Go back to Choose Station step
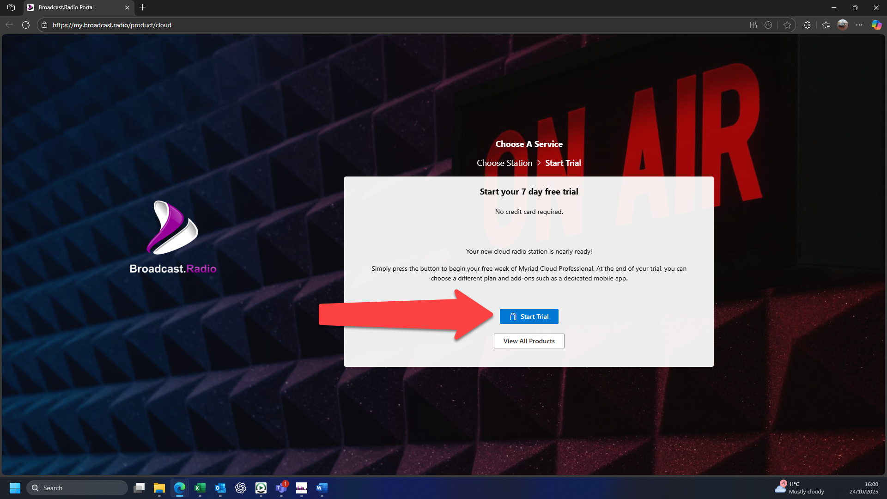This screenshot has width=887, height=499. (504, 163)
